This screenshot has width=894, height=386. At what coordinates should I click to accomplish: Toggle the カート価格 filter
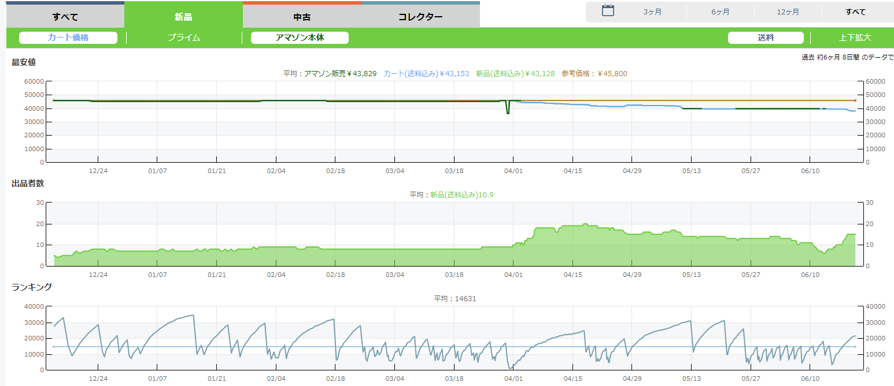(x=68, y=38)
